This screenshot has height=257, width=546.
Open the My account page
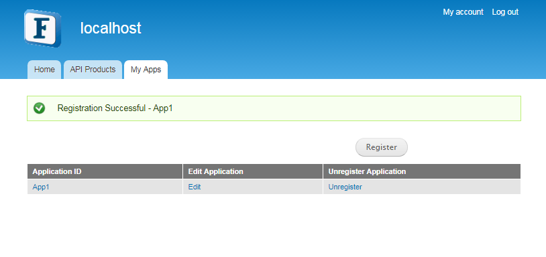[x=463, y=12]
